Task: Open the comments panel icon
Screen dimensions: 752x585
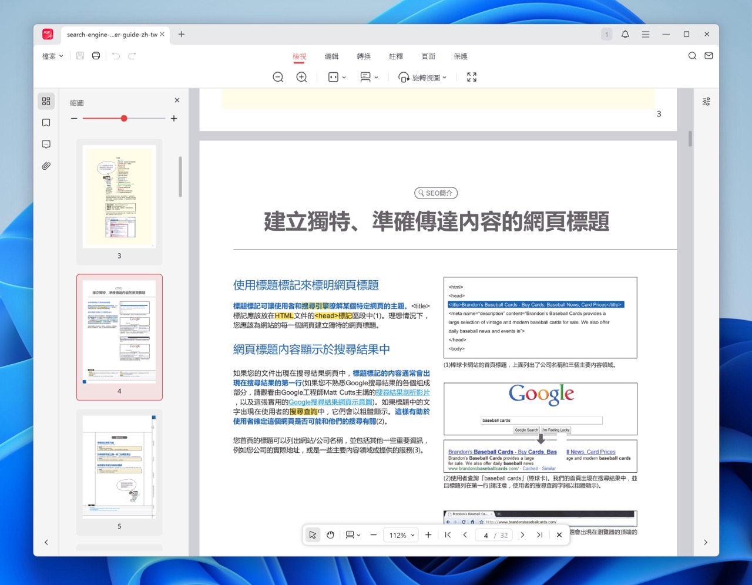Action: coord(46,144)
